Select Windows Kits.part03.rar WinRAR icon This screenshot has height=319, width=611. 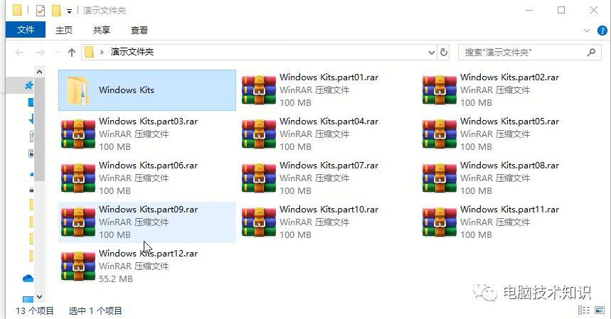[x=78, y=134]
